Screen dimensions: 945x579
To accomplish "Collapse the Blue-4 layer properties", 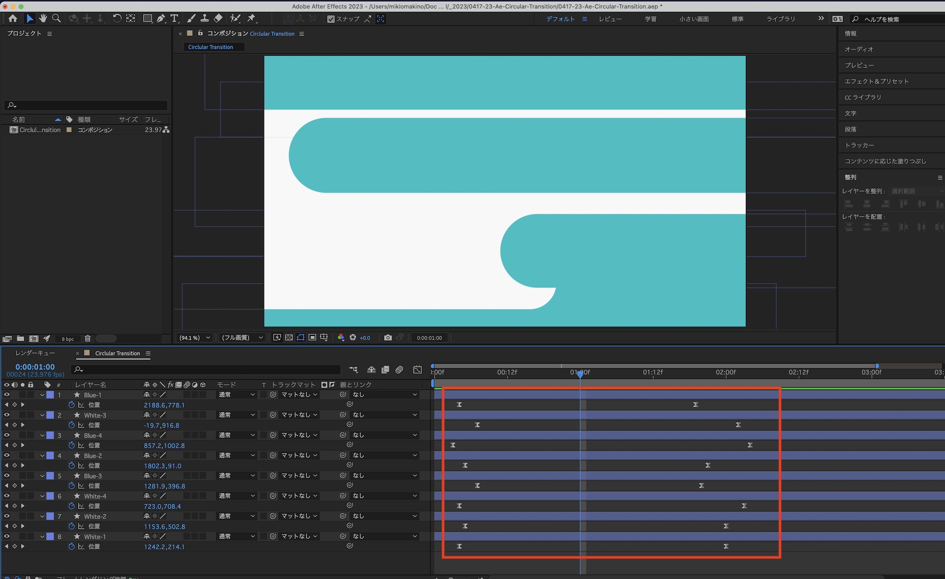I will (x=42, y=435).
